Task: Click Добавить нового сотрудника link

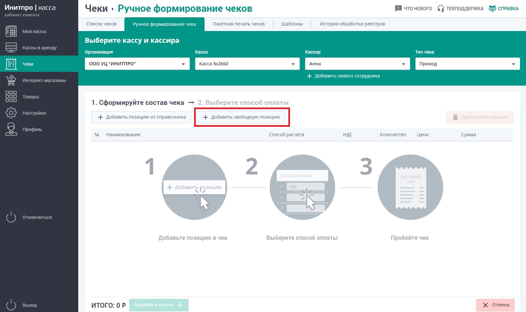Action: [x=343, y=76]
